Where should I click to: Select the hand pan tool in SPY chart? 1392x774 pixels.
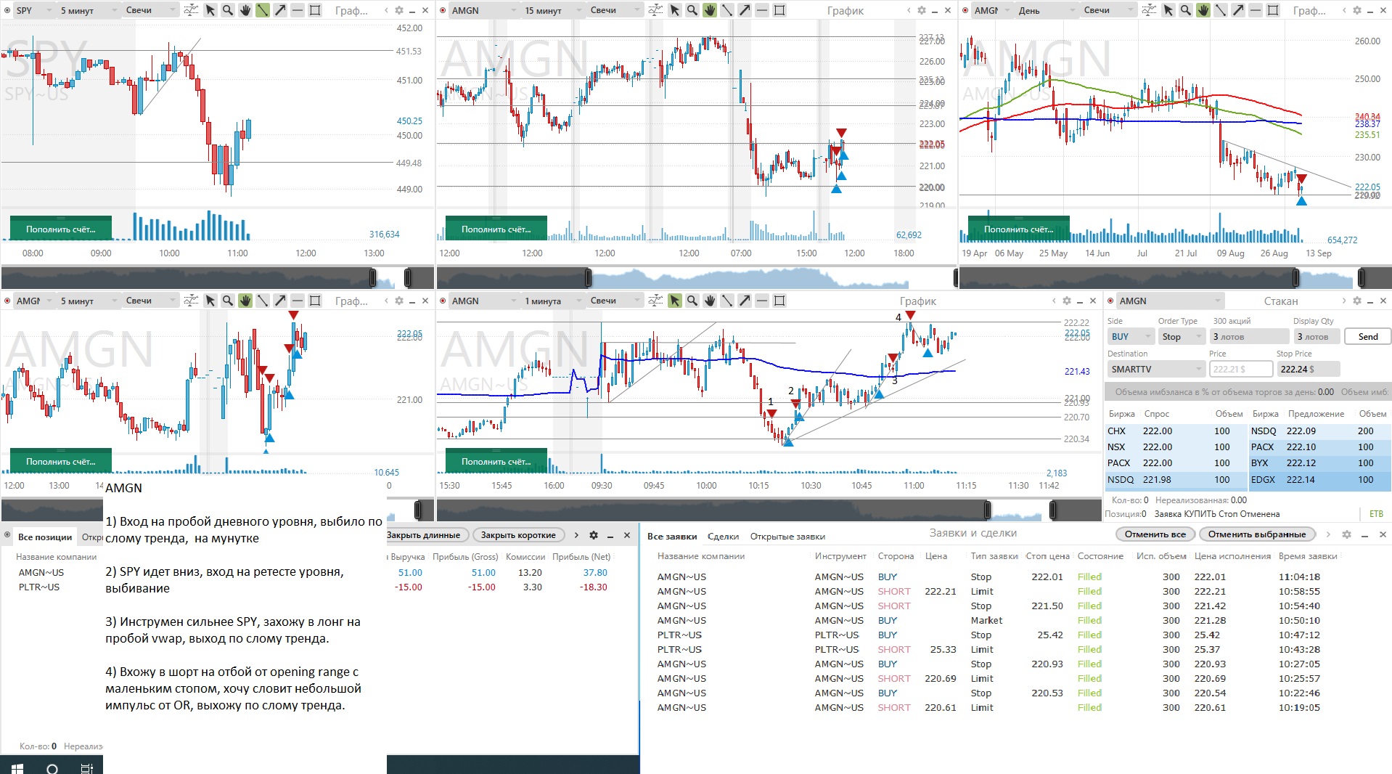click(245, 10)
